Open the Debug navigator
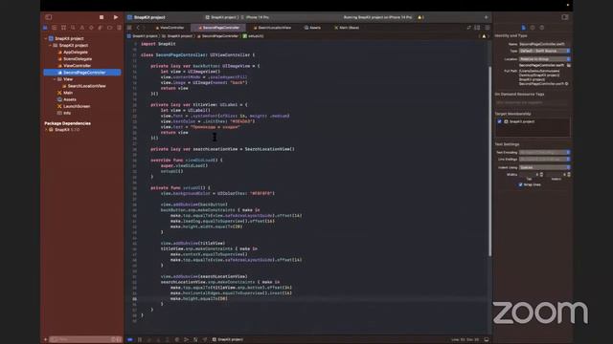 101,28
